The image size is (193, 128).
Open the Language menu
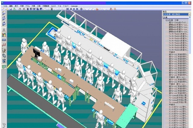click(74, 6)
